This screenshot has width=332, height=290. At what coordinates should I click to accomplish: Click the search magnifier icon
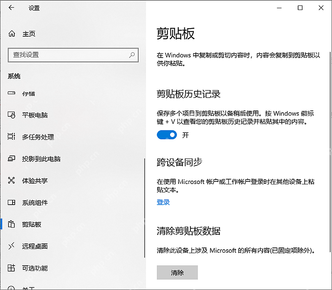(132, 55)
